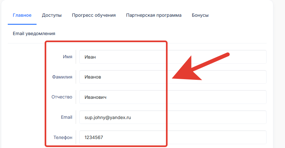This screenshot has width=285, height=148.
Task: Edit the Email field with sup.johny@yandex.ru
Action: click(173, 117)
